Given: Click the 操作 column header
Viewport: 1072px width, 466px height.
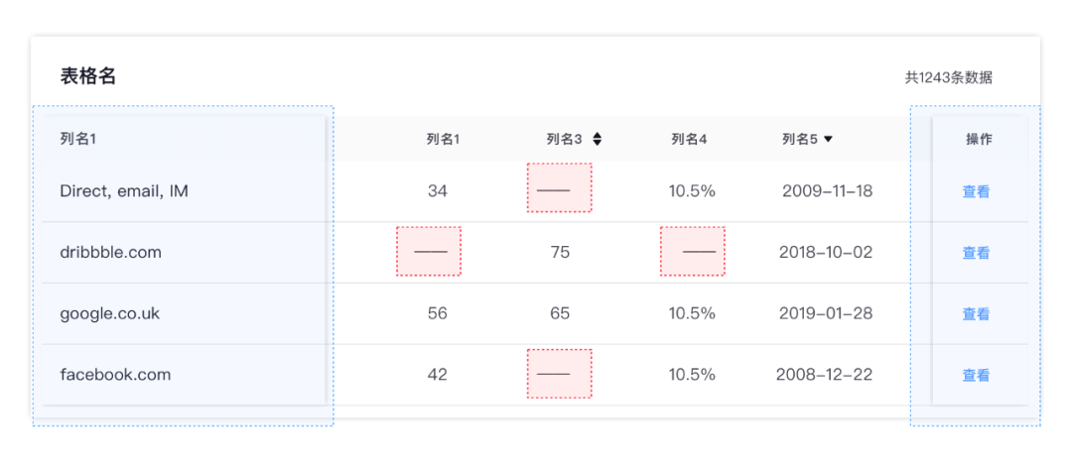Looking at the screenshot, I should click(x=979, y=140).
